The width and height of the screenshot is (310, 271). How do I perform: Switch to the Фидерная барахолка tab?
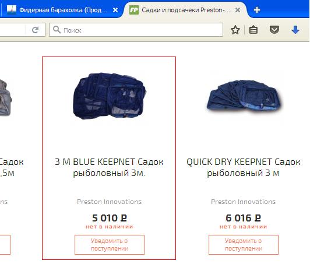61,10
